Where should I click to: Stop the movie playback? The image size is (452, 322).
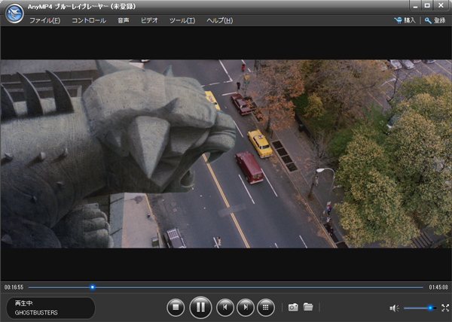click(x=176, y=308)
